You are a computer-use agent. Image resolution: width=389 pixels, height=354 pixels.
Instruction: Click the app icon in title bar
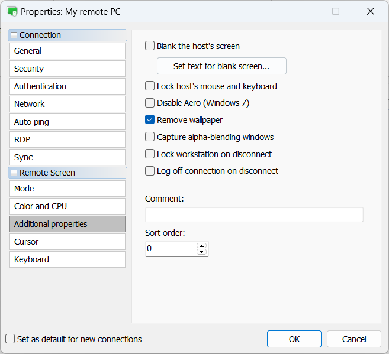click(12, 11)
